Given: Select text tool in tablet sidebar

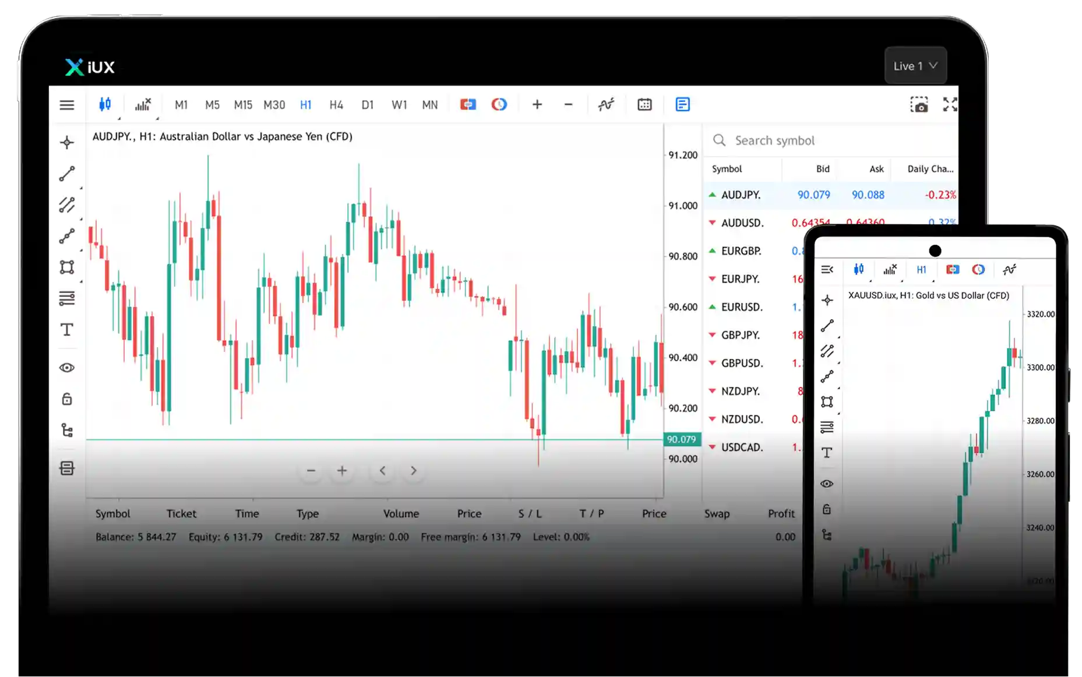Looking at the screenshot, I should [x=67, y=330].
